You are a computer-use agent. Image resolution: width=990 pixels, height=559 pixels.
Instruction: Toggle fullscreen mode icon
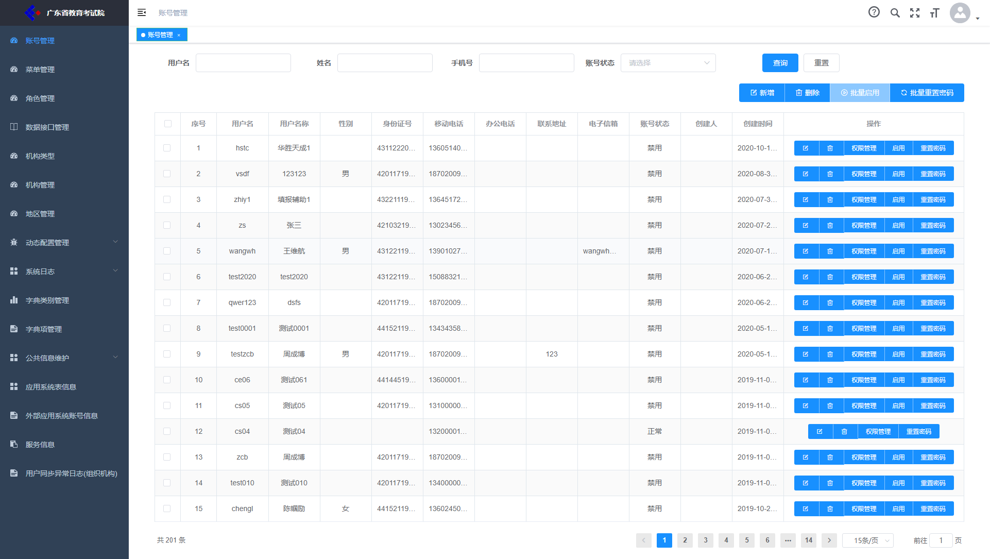pyautogui.click(x=915, y=13)
